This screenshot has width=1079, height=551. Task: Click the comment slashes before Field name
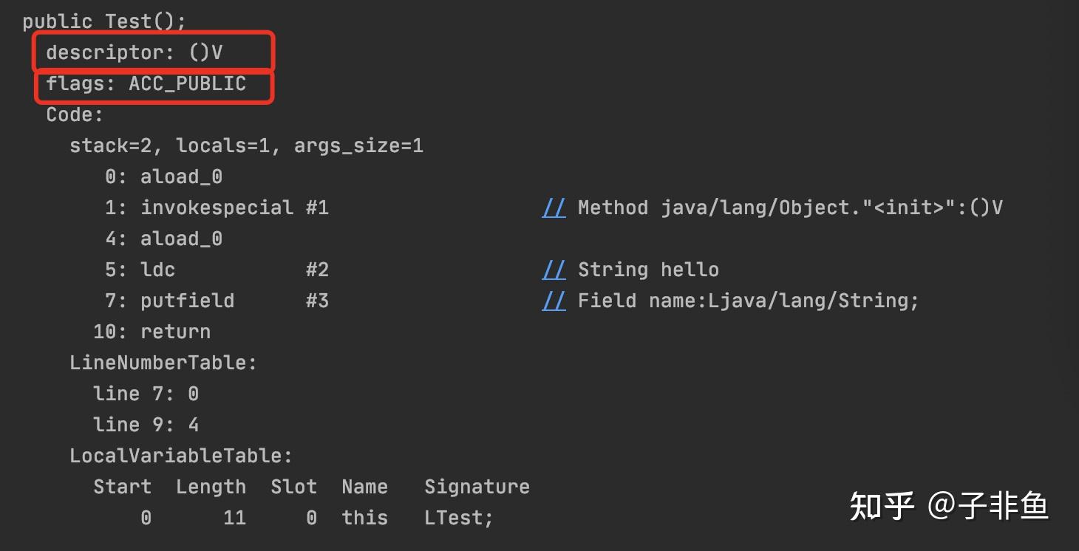554,301
